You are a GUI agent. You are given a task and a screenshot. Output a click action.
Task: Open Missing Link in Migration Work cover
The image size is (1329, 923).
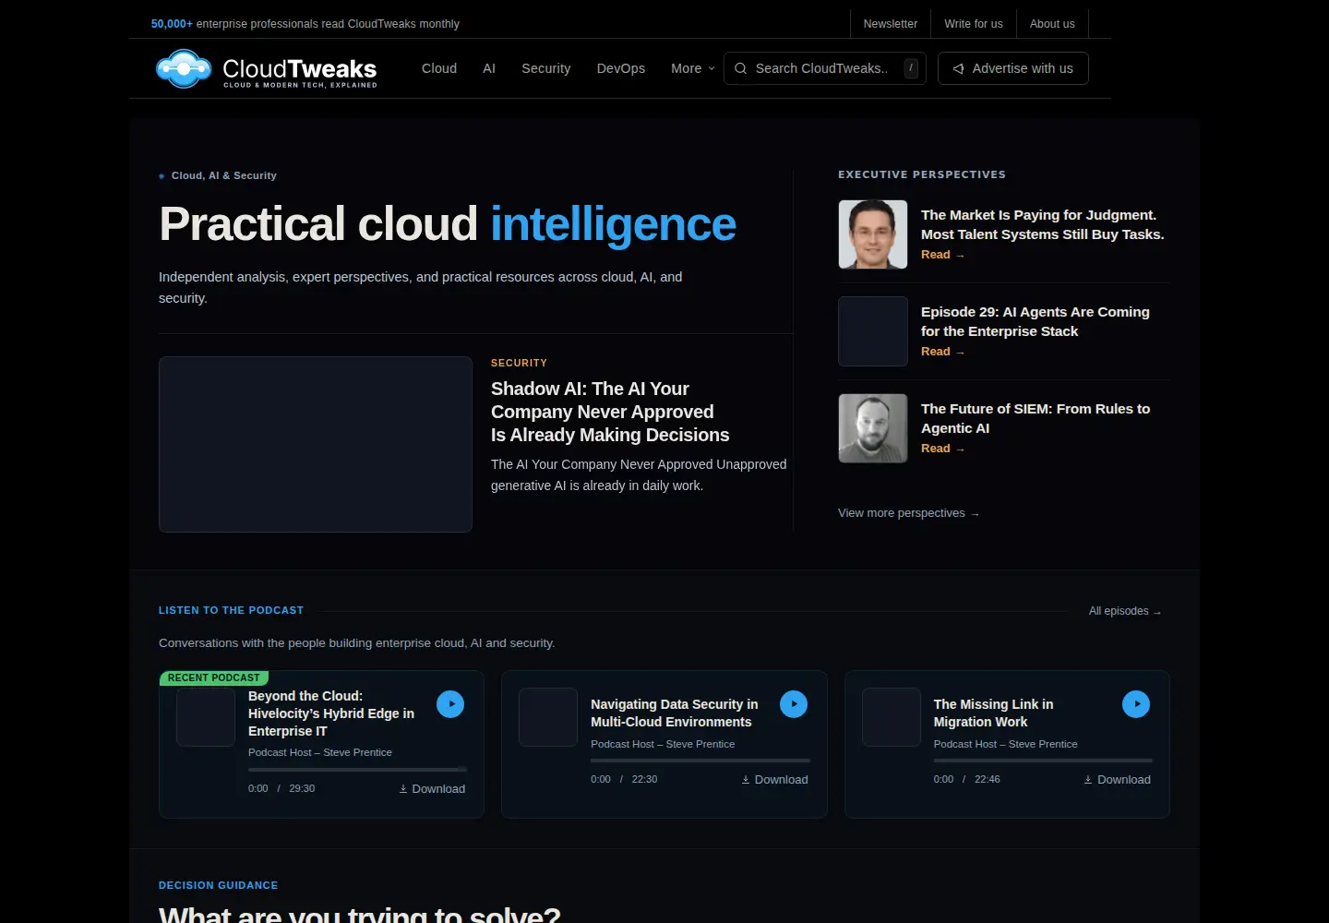[892, 717]
